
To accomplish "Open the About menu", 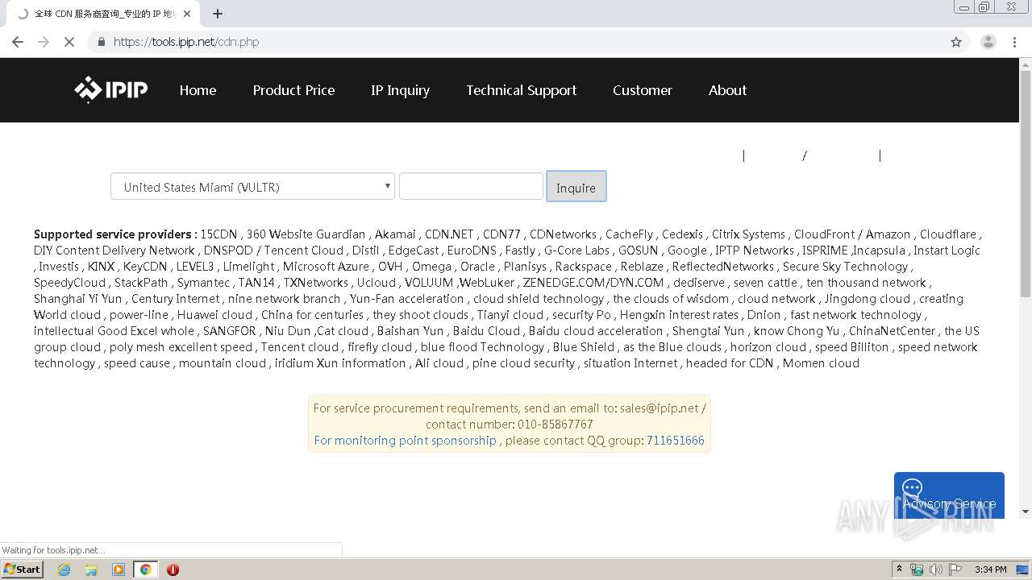I will [x=727, y=90].
